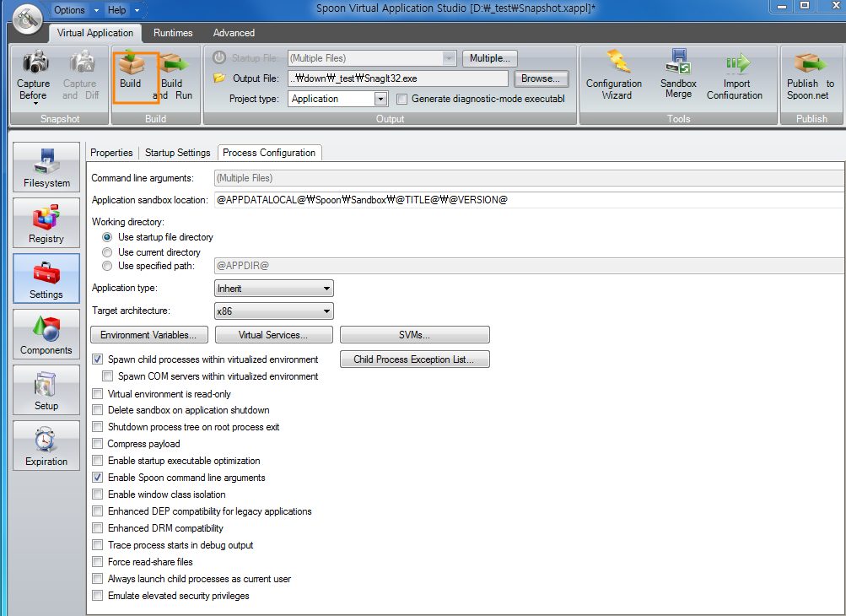
Task: Open the Filesystem panel
Action: pyautogui.click(x=46, y=167)
